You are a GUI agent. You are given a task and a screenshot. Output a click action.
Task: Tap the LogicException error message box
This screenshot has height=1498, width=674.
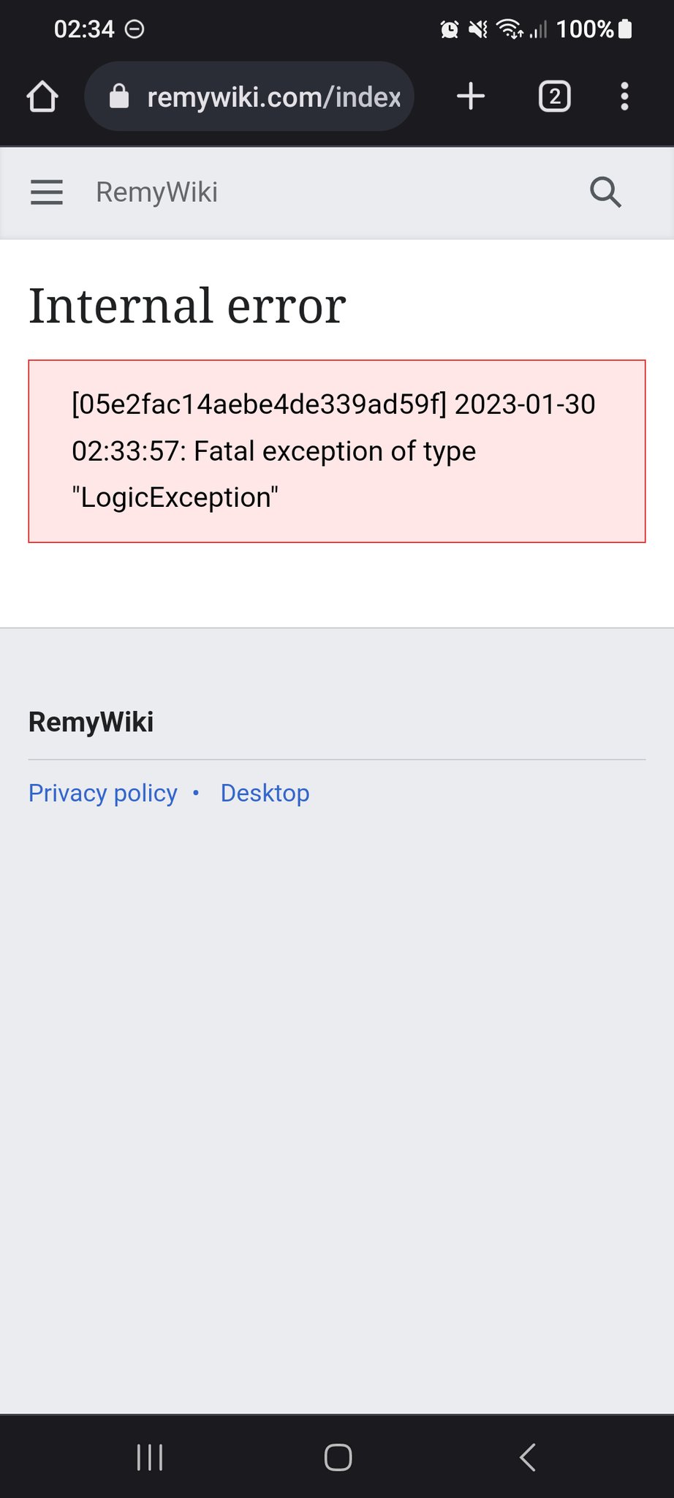pos(336,451)
